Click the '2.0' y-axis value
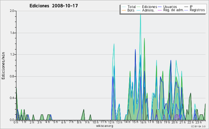Viewport: 209px width, 129px height. (x=12, y=11)
